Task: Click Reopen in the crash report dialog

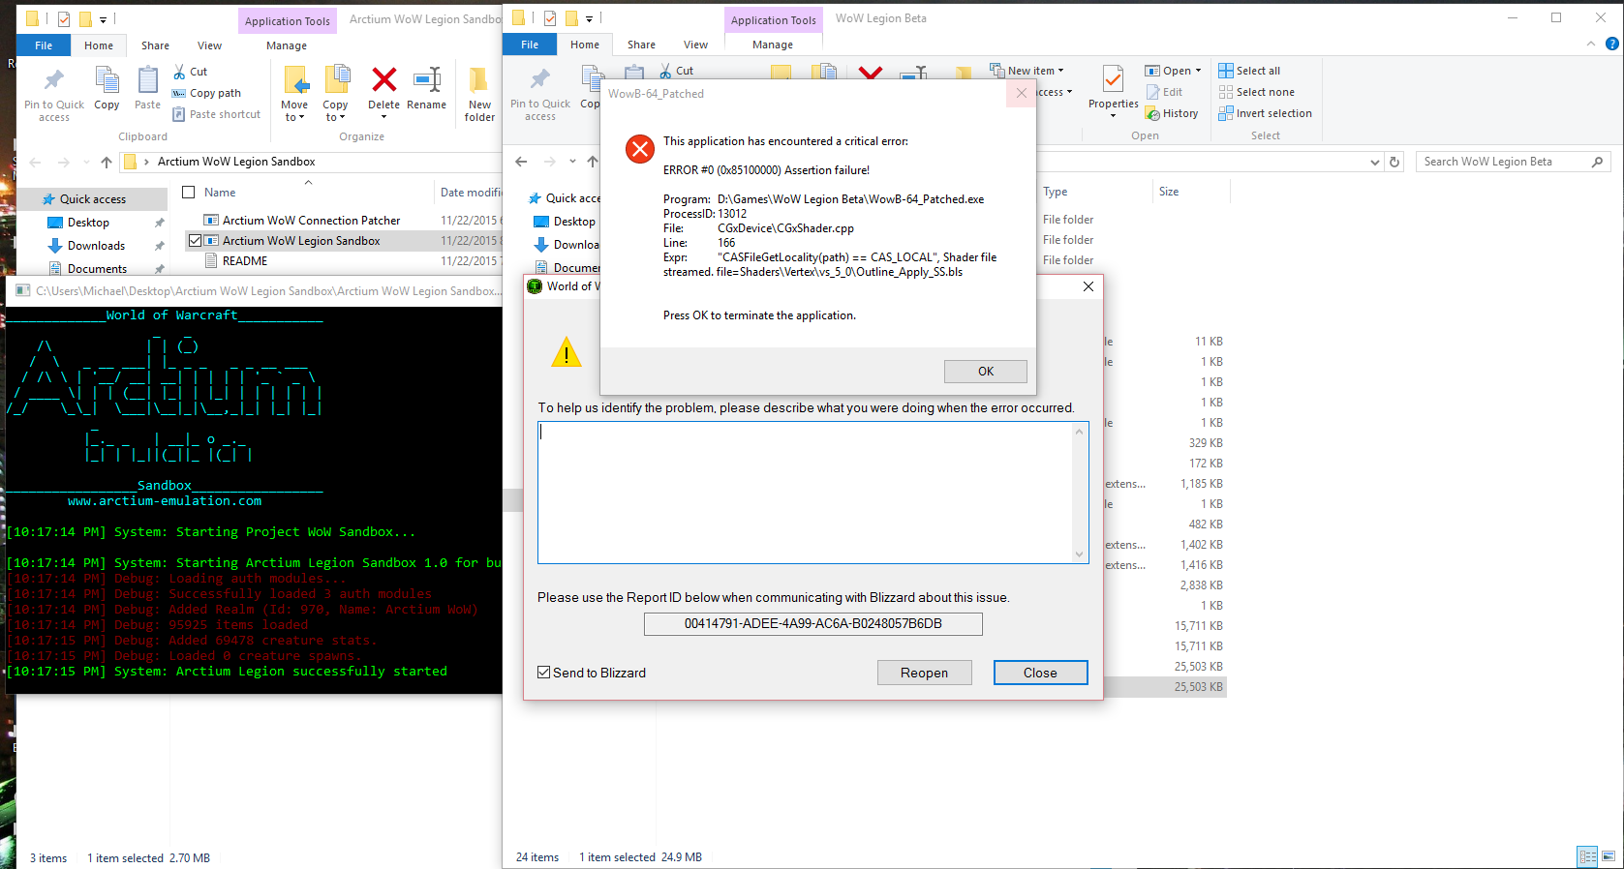Action: tap(924, 673)
